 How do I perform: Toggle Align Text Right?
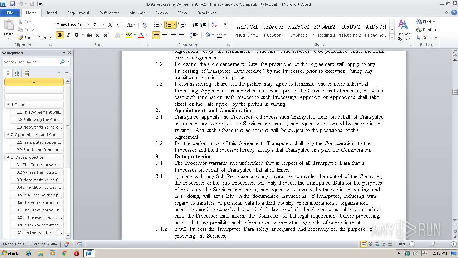(173, 35)
